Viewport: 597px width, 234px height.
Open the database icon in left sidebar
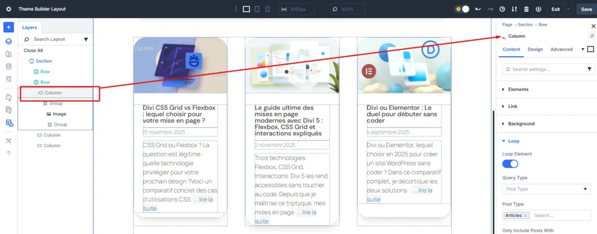9,67
